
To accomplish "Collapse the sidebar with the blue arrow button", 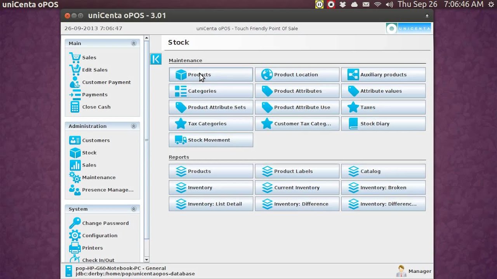I will click(x=156, y=59).
